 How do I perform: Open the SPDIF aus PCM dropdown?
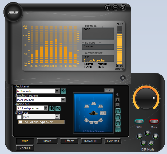[x=41, y=117]
